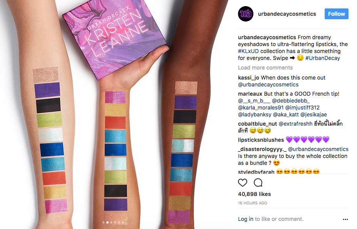Open lipsticksnblushes commenter profile

pos(261,140)
